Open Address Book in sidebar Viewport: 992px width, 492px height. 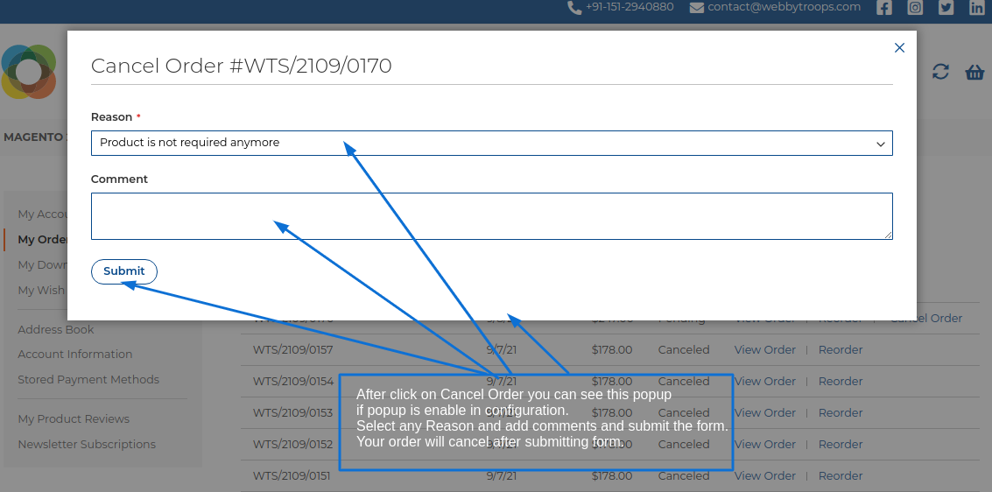[56, 329]
